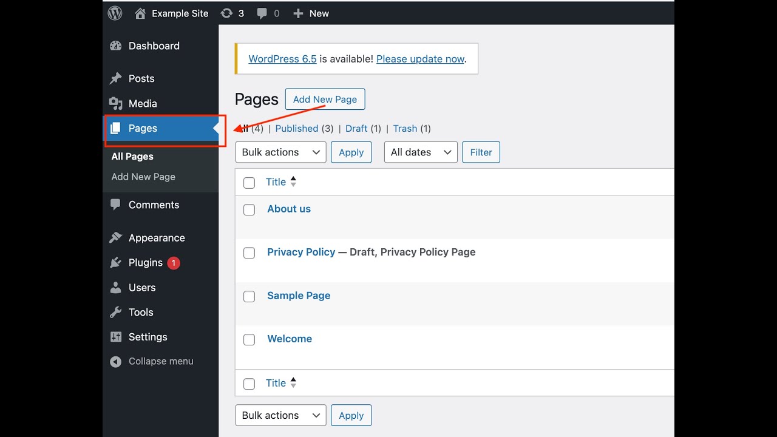Click the bottom Apply button
This screenshot has width=777, height=437.
pos(351,416)
